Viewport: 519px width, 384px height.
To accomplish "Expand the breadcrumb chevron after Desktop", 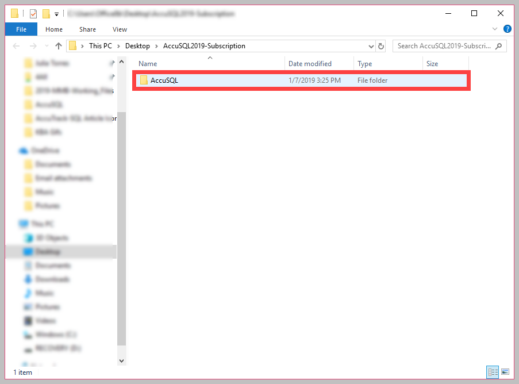I will coord(156,46).
